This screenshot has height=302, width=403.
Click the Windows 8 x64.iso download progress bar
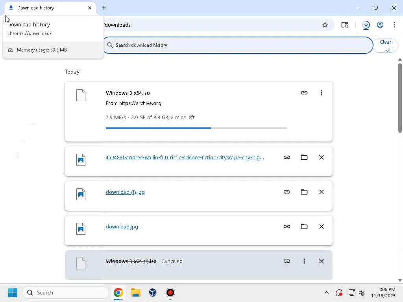tap(196, 128)
